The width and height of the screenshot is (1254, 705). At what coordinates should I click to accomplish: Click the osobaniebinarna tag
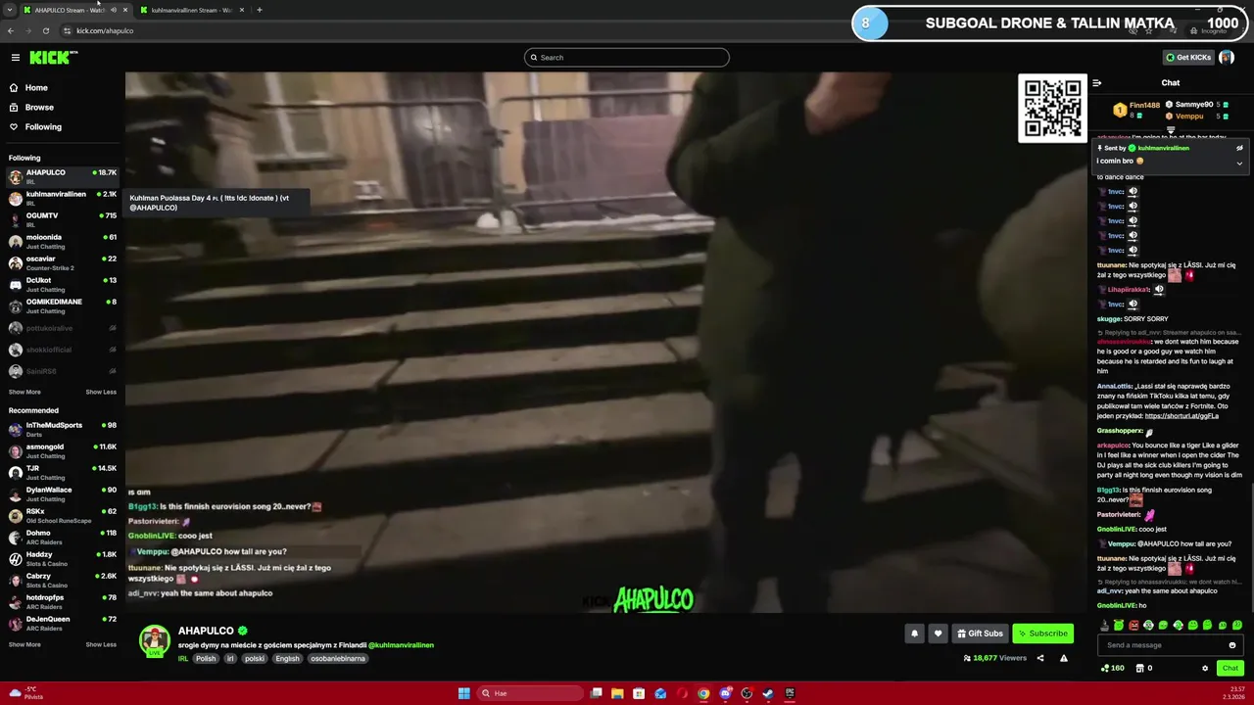pyautogui.click(x=338, y=659)
